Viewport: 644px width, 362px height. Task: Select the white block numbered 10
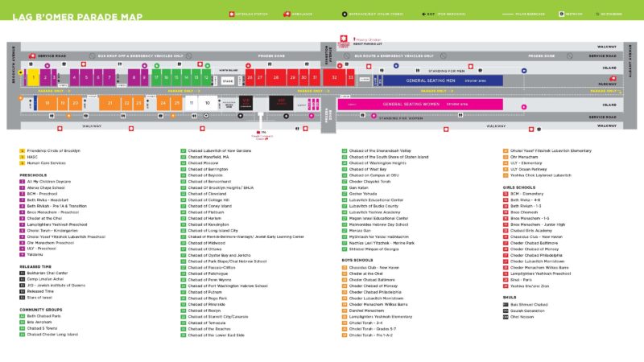click(208, 103)
